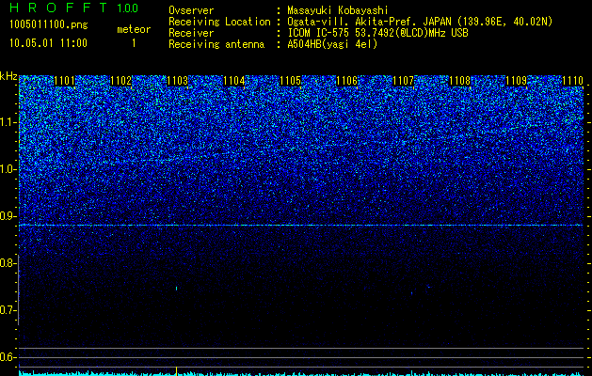Click the 1101 time marker

tap(65, 81)
